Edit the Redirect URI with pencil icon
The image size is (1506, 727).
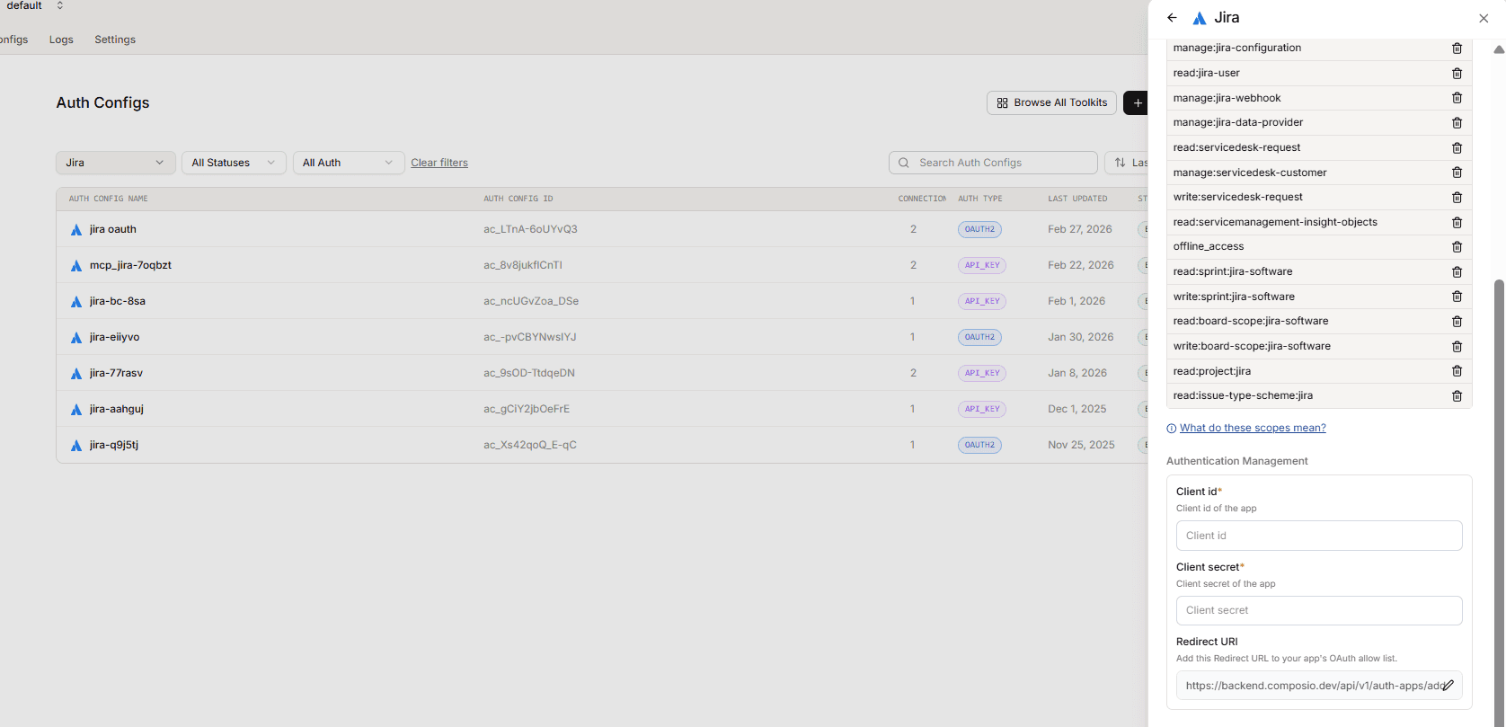[x=1448, y=686]
